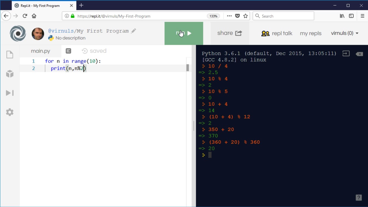
Task: Open repl talk link
Action: [x=277, y=33]
